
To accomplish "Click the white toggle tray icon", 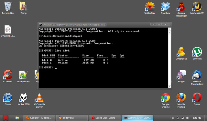I will (x=172, y=118).
